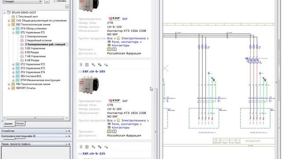Click second feature icon in ctr-b-150 Признаки row
The width and height of the screenshot is (282, 159).
tap(114, 49)
